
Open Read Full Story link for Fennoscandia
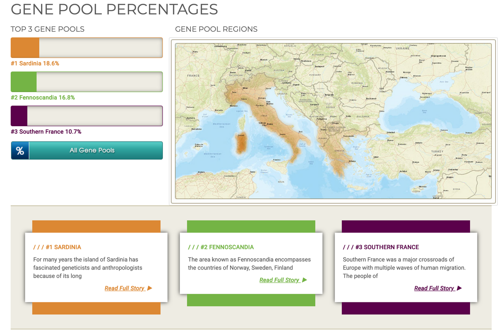(279, 280)
